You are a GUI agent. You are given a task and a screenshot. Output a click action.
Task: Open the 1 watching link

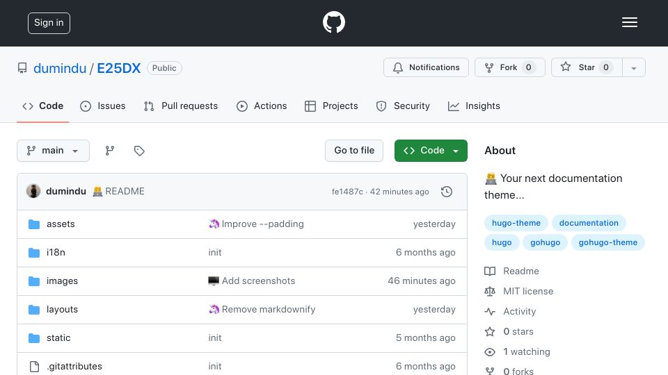click(527, 351)
